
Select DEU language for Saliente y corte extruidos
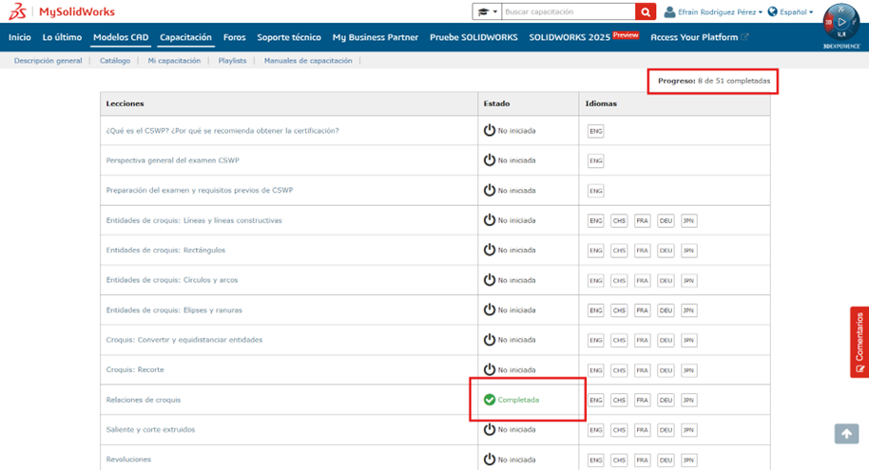pyautogui.click(x=666, y=430)
